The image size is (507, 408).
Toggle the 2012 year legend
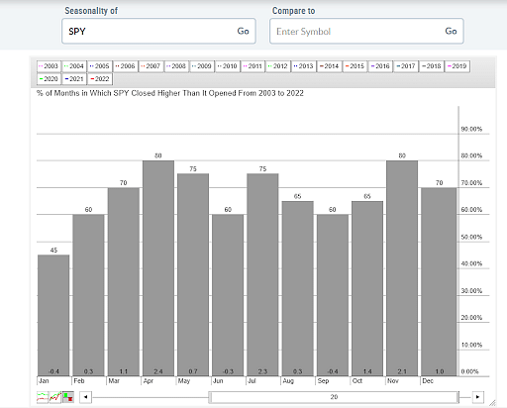(x=278, y=66)
